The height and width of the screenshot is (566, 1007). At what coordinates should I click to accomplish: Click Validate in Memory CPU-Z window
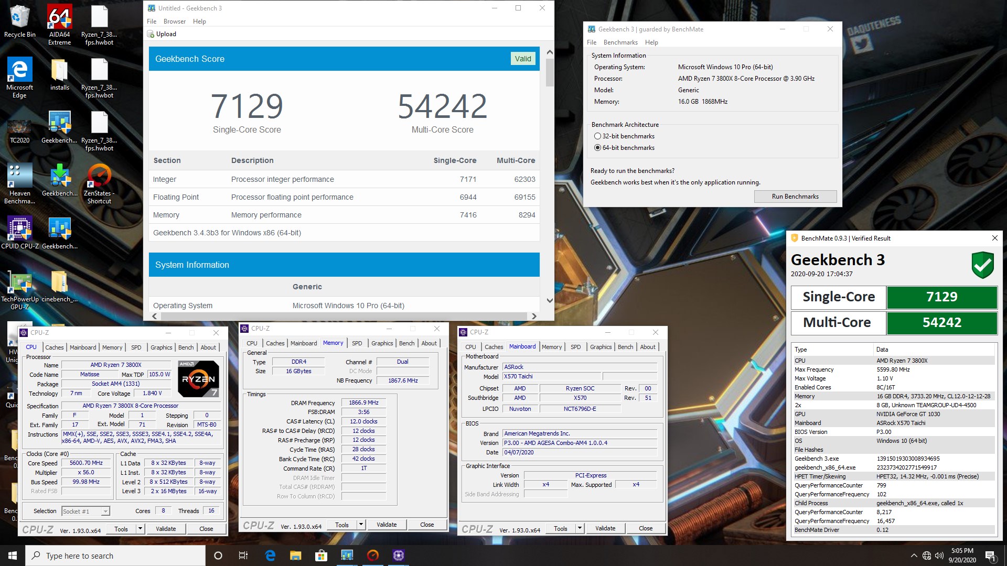pos(387,525)
